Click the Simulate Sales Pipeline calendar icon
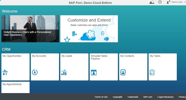This screenshot has width=186, height=100. click(x=94, y=72)
